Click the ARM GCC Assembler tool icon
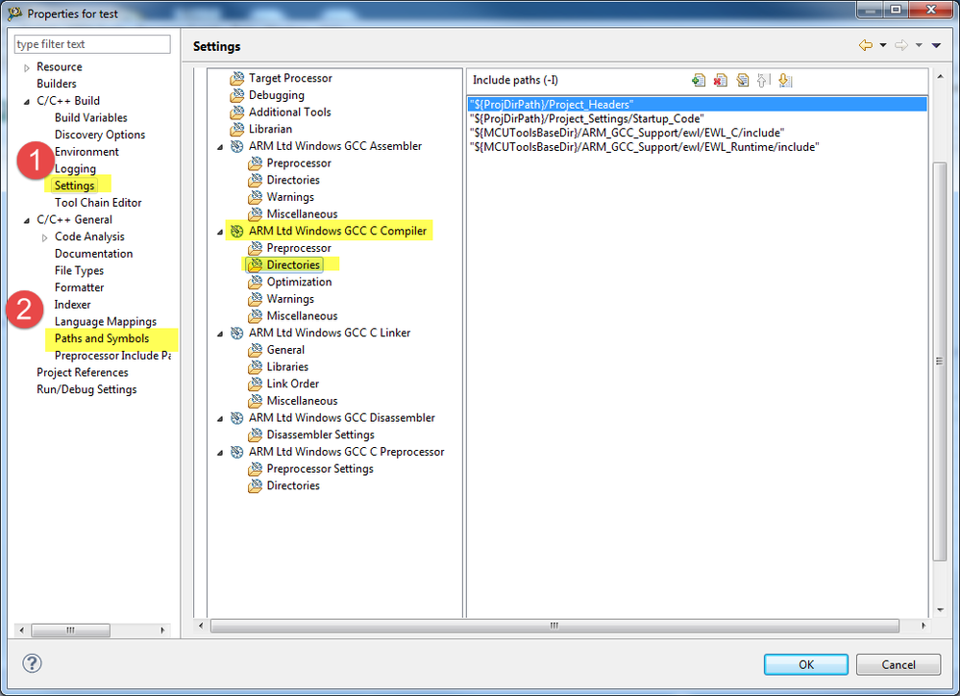This screenshot has width=960, height=696. 237,146
